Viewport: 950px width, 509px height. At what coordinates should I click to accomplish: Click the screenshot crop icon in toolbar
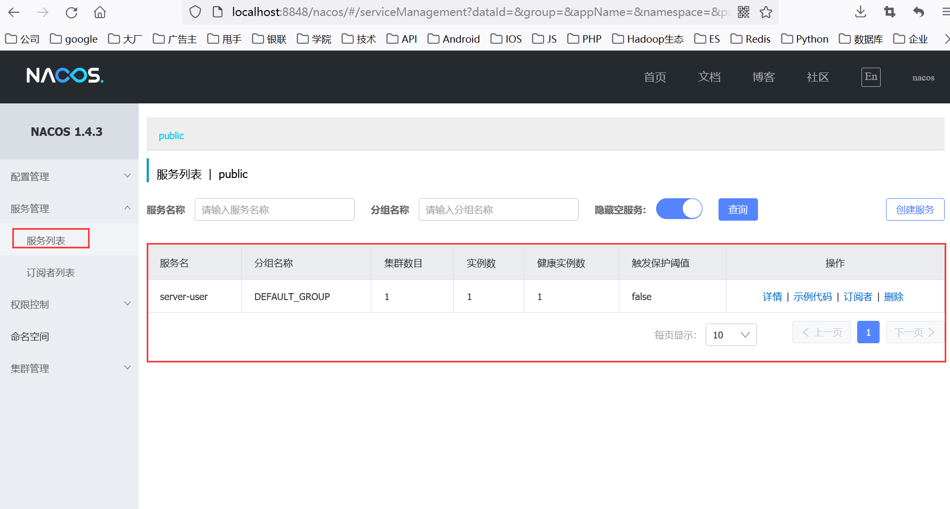coord(889,12)
